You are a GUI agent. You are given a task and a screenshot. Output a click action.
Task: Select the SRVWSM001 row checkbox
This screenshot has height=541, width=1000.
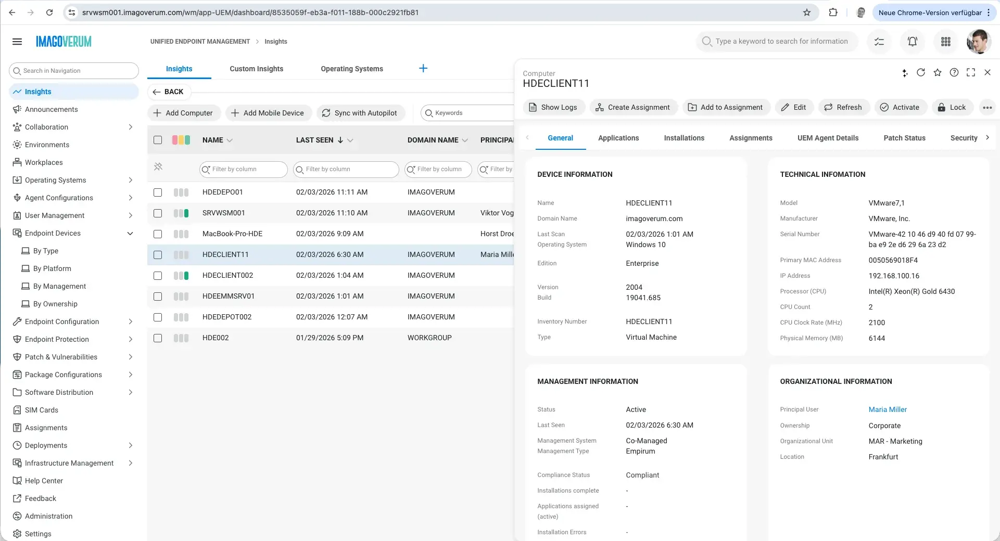click(x=158, y=213)
